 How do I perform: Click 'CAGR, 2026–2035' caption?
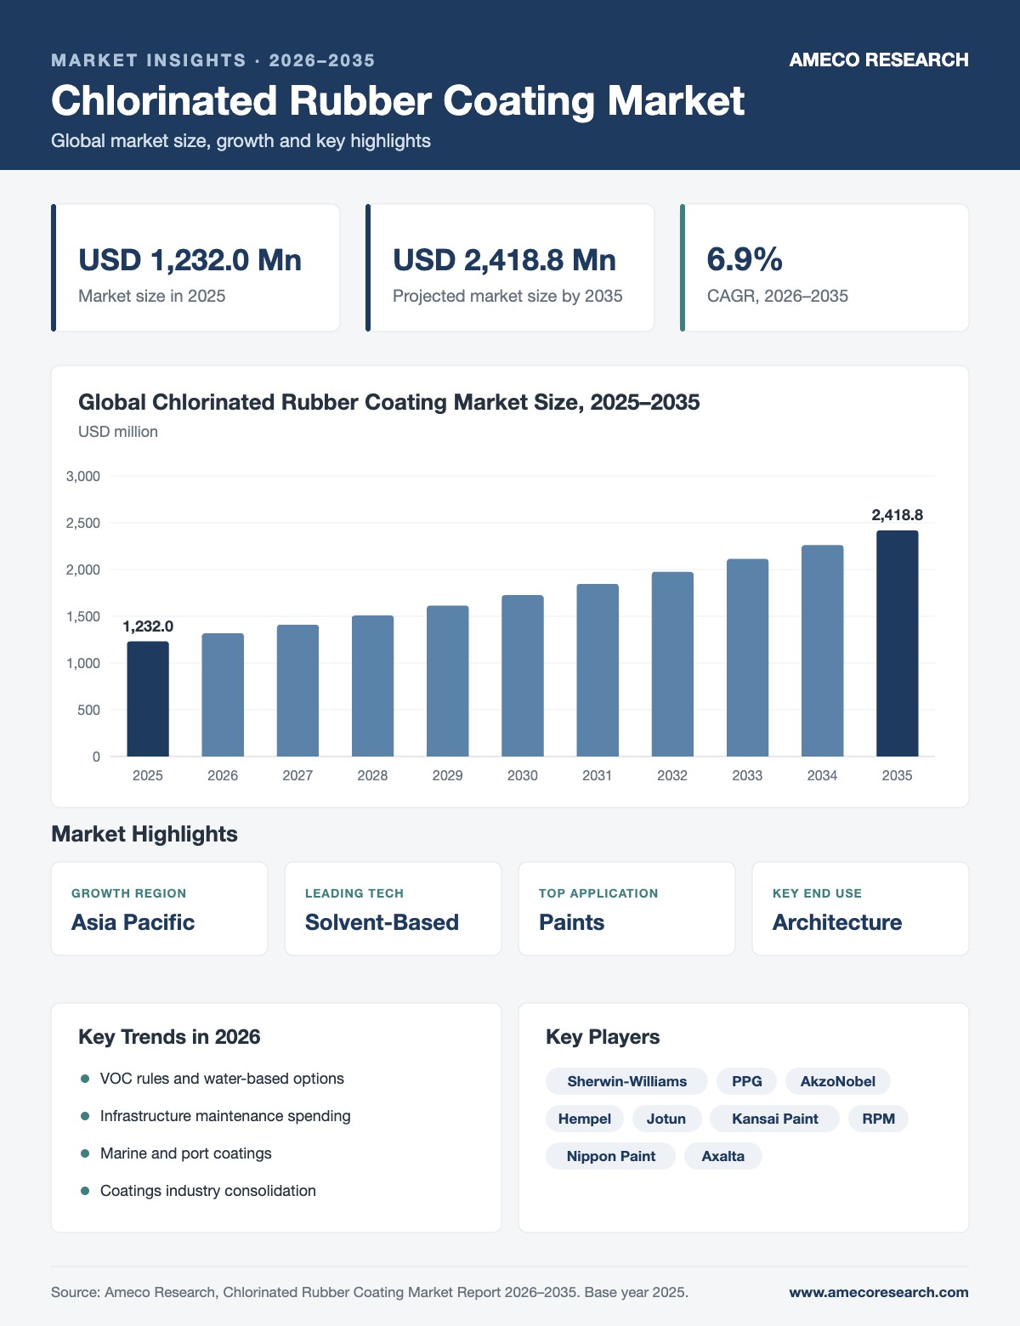tap(778, 296)
